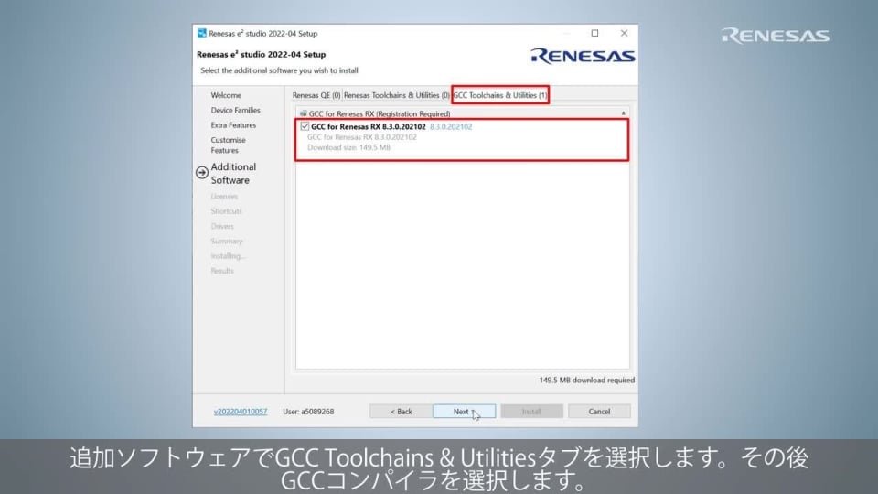Go back with the < Back button
The width and height of the screenshot is (878, 494).
[401, 411]
